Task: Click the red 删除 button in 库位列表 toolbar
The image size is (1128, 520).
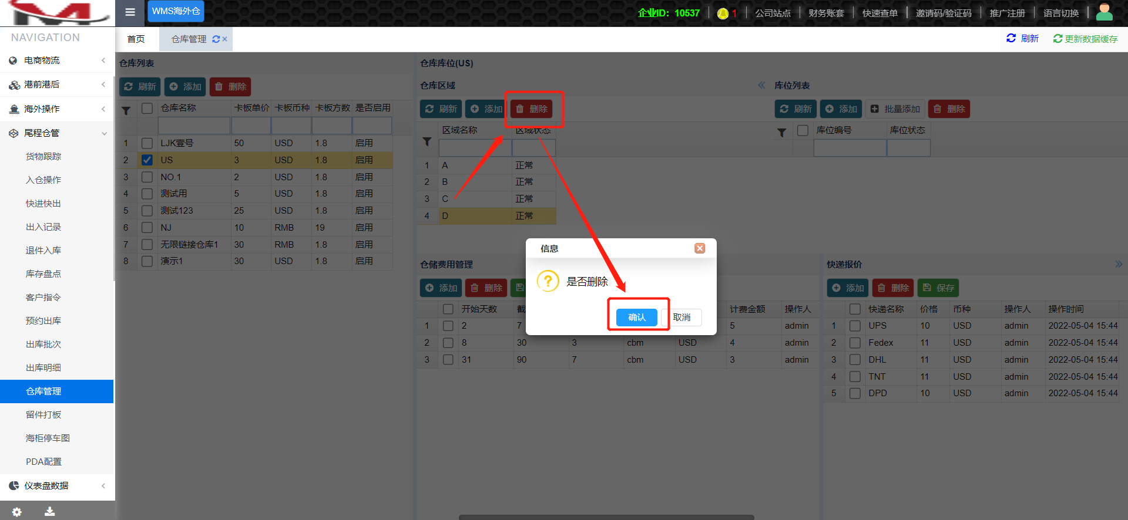Action: click(949, 109)
